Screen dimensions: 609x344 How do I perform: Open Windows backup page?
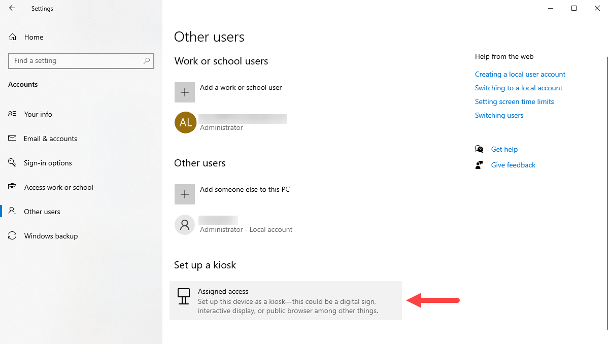point(51,236)
